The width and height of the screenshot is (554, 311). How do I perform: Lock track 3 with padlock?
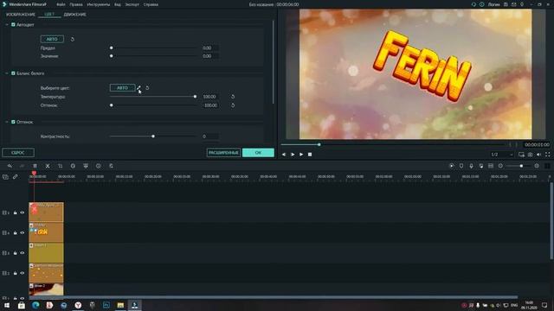[x=16, y=253]
